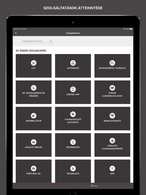Tap the Férfi/Női WC restroom icon

point(33,168)
